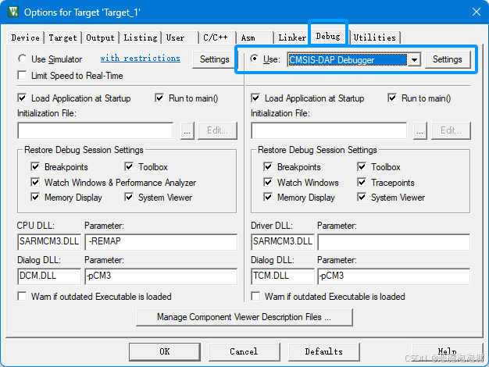The height and width of the screenshot is (367, 489).
Task: Click the simulator Initialization File field
Action: [95, 130]
